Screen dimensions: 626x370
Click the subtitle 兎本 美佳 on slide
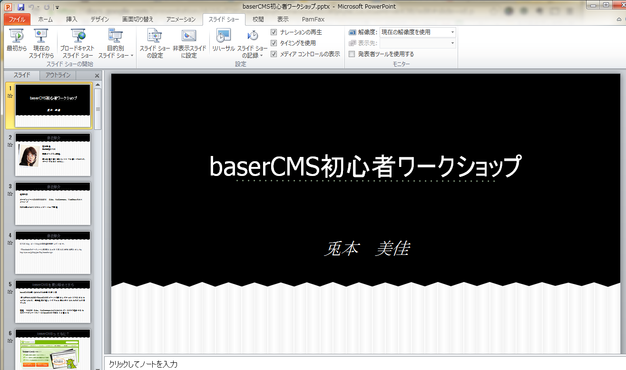(x=366, y=249)
